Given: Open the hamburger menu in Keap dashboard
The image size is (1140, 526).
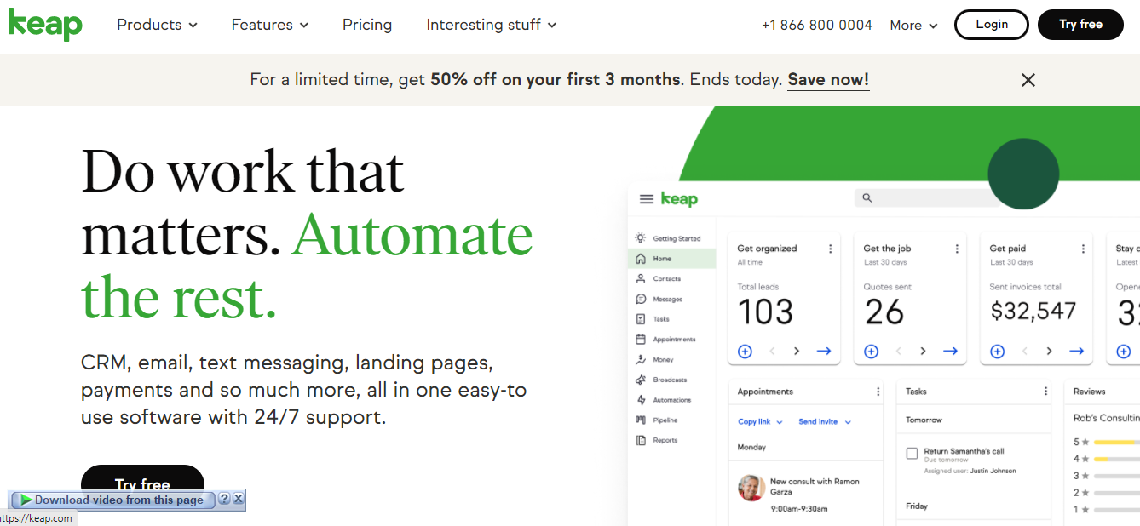Looking at the screenshot, I should tap(647, 199).
